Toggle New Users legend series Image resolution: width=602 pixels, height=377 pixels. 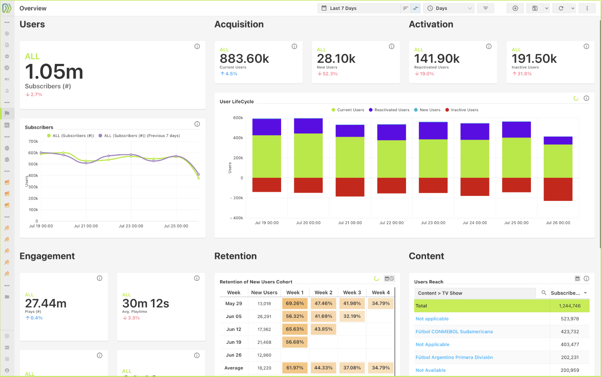427,110
